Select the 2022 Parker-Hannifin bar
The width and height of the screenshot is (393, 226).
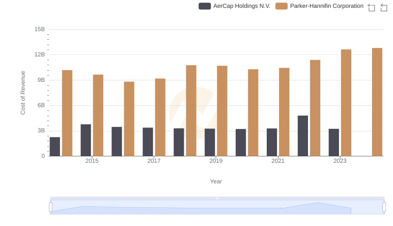pyautogui.click(x=315, y=108)
